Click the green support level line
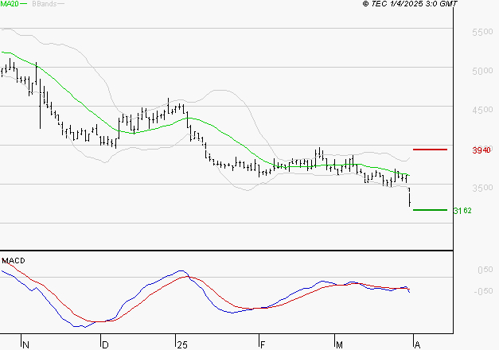Viewport: 499px width, 350px height. [430, 210]
